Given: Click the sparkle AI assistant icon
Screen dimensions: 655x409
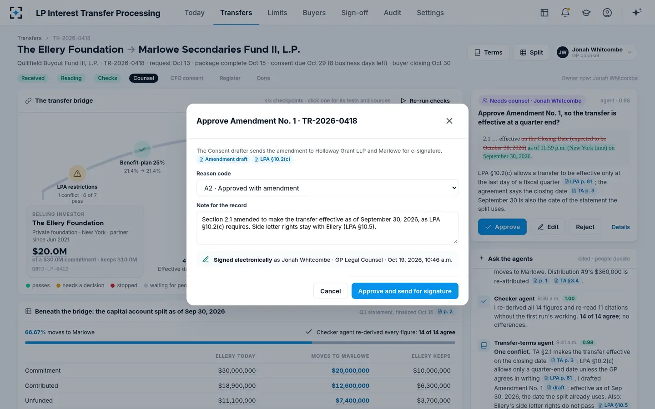Looking at the screenshot, I should click(637, 13).
